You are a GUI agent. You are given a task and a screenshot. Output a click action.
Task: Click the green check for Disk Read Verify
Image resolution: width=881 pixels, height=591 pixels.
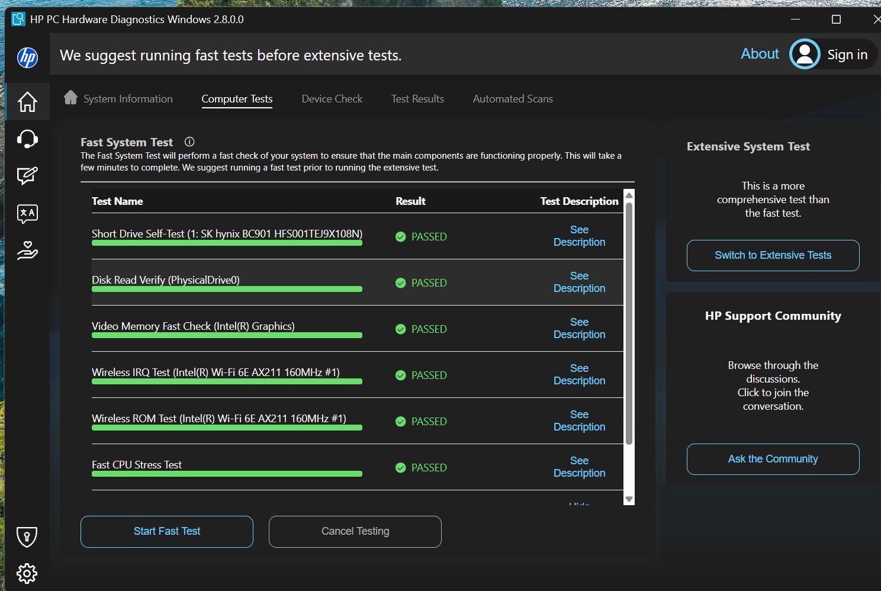click(x=401, y=283)
